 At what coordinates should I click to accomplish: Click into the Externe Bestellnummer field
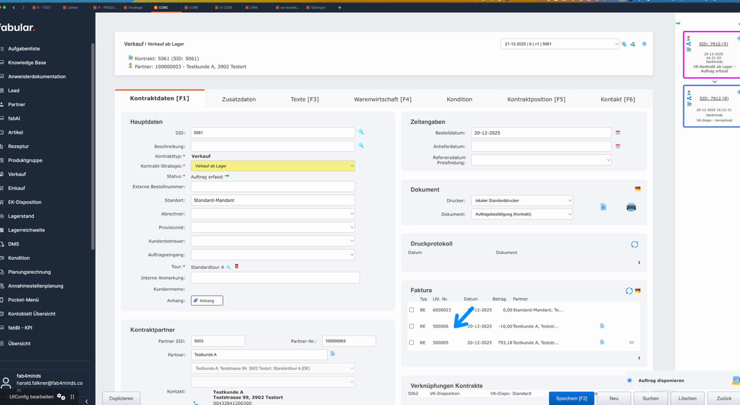coord(273,186)
